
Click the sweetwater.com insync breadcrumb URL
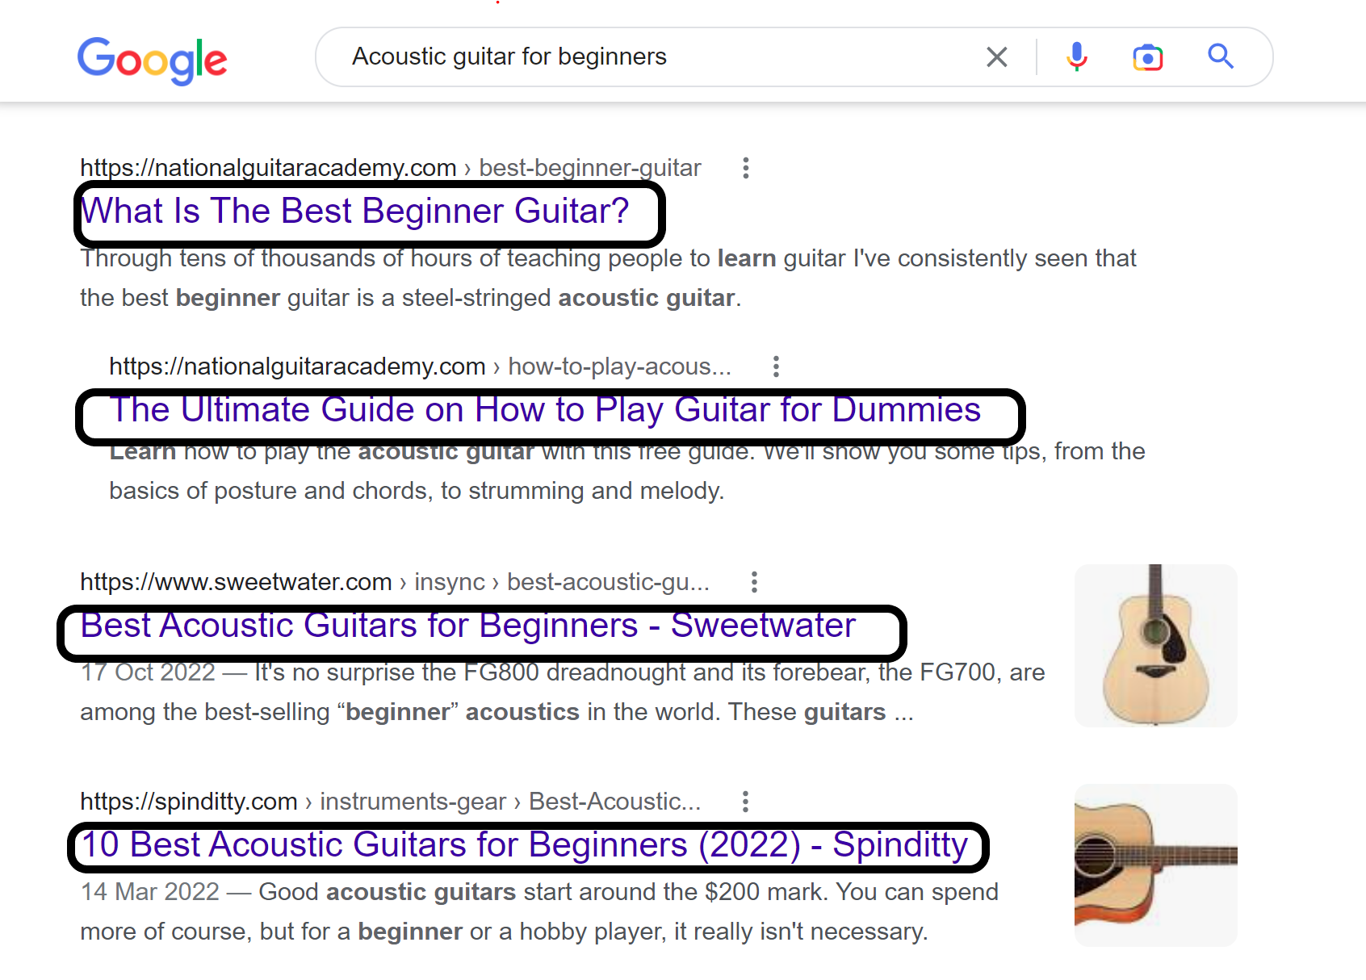(395, 582)
